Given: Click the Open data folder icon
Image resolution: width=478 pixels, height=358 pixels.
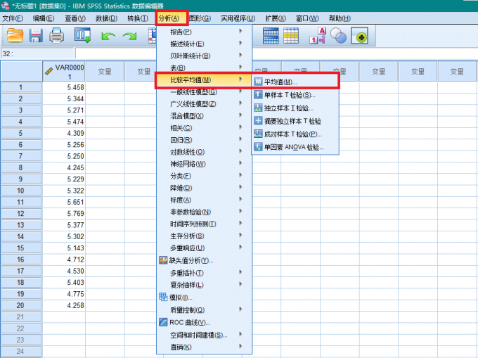Looking at the screenshot, I should tap(15, 35).
